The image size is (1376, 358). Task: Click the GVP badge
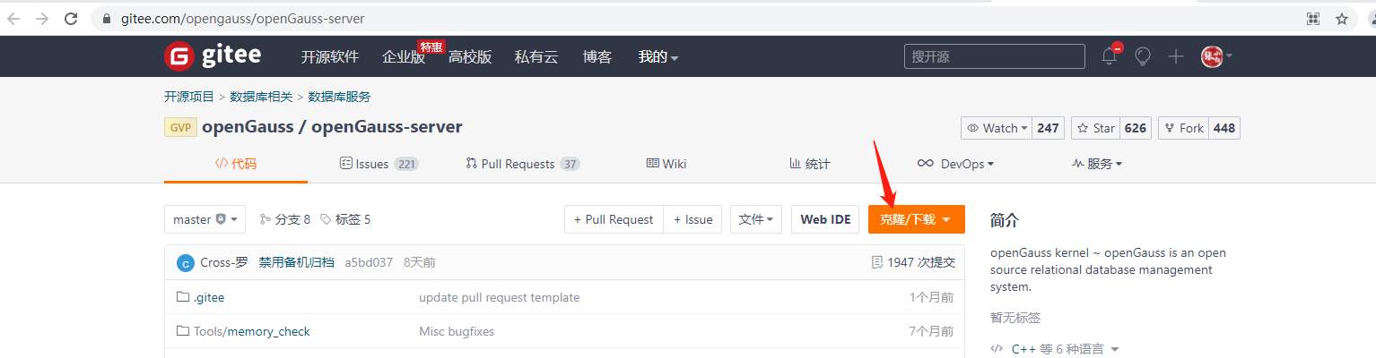[180, 127]
